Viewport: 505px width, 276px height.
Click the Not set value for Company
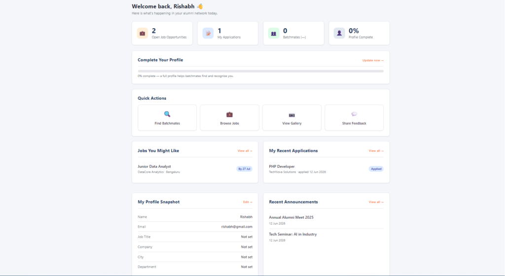click(247, 247)
